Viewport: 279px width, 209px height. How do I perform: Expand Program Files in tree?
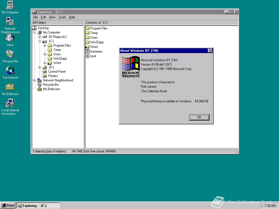tap(45, 45)
